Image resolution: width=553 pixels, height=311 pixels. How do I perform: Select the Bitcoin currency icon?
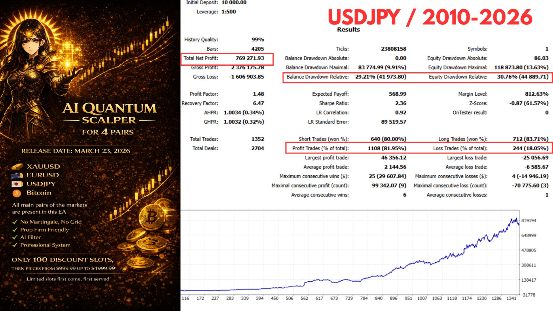[17, 193]
